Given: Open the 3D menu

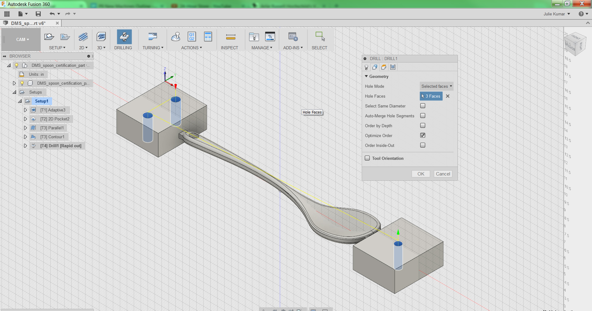Looking at the screenshot, I should (x=101, y=48).
